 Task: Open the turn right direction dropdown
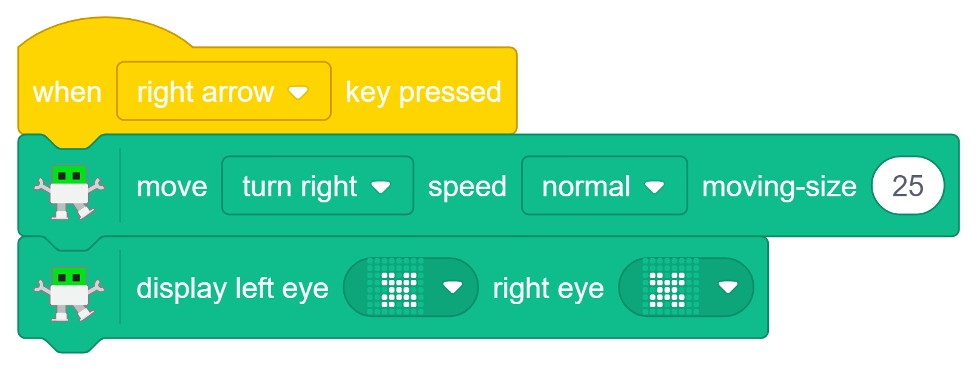click(318, 186)
